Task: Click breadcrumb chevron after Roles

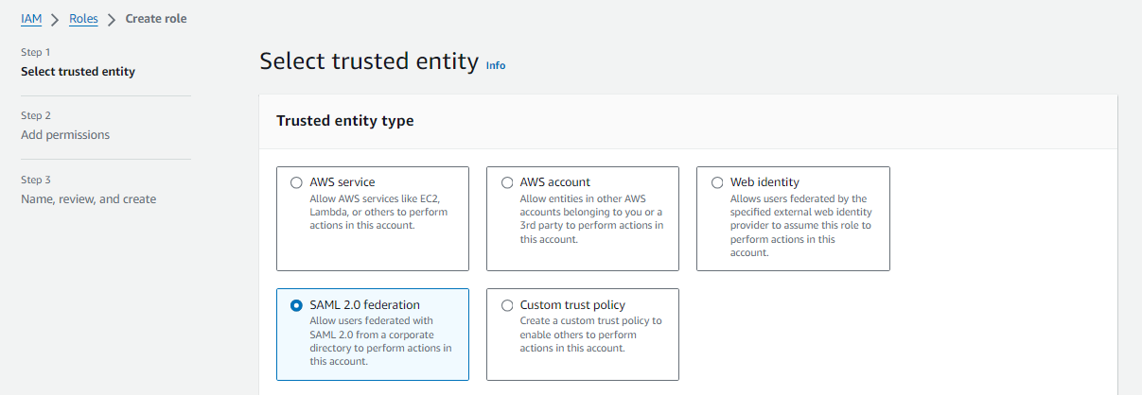Action: point(112,19)
